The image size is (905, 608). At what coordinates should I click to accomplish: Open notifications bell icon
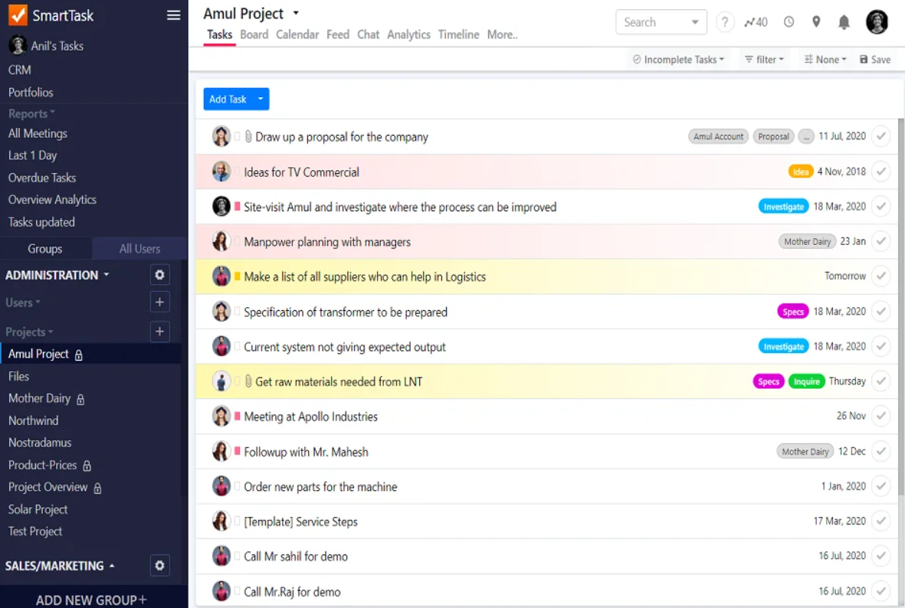point(843,22)
